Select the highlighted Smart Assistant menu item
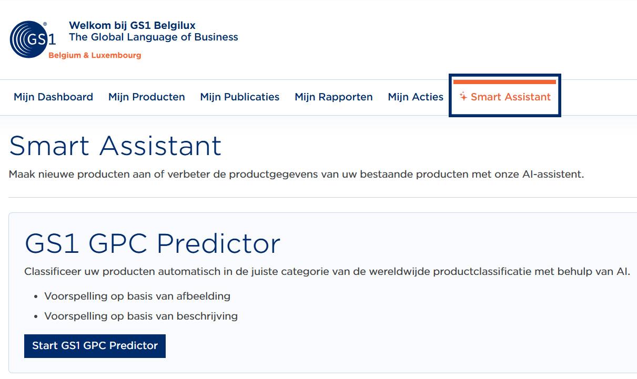The image size is (637, 379). [x=510, y=97]
